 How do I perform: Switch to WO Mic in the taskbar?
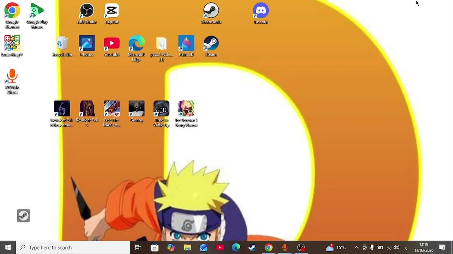pyautogui.click(x=285, y=247)
